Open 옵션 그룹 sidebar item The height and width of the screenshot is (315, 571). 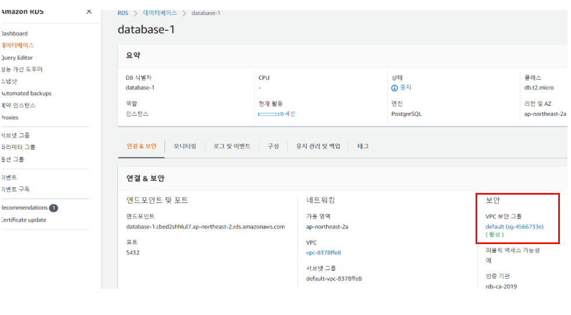click(x=12, y=159)
